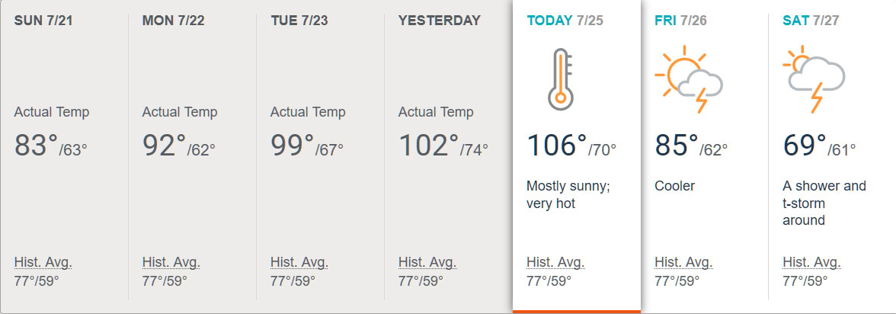896x314 pixels.
Task: Click the thermometer icon for today
Action: (558, 78)
